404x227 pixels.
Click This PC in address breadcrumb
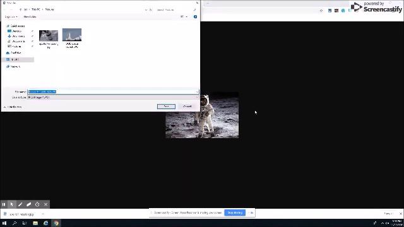(x=36, y=9)
